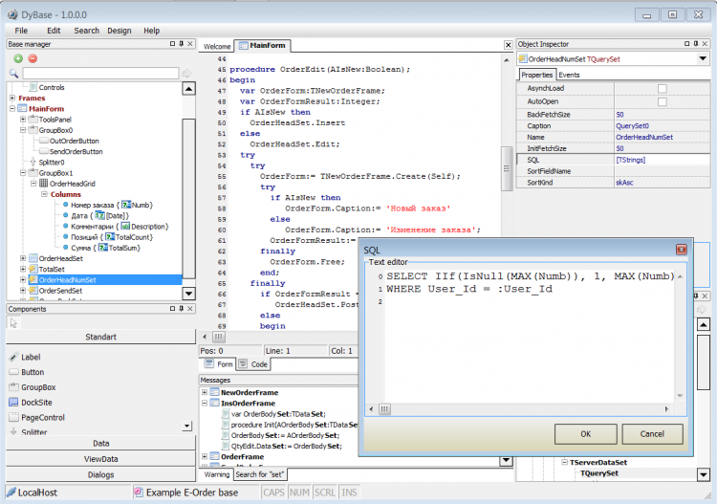The width and height of the screenshot is (717, 504).
Task: Click OK in the SQL dialog
Action: coord(584,433)
